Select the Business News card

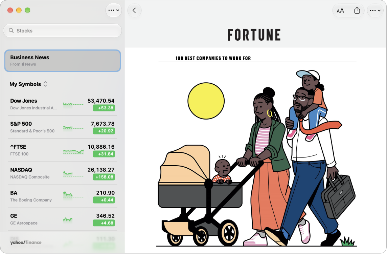pos(63,61)
